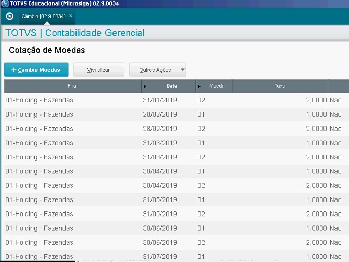The width and height of the screenshot is (349, 262).
Task: Select 28/02/2019 row with Moeda 01
Action: pyautogui.click(x=176, y=114)
